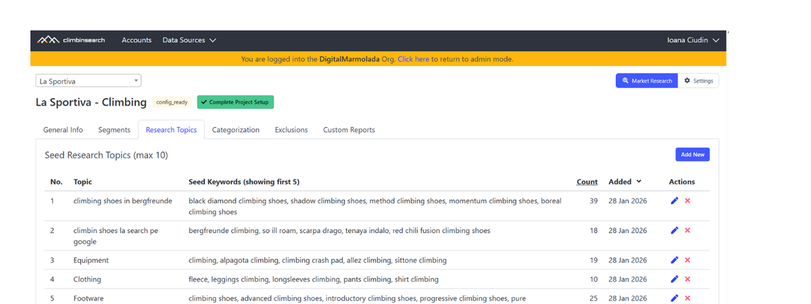The image size is (811, 304).
Task: Switch to the General Info tab
Action: coord(63,130)
